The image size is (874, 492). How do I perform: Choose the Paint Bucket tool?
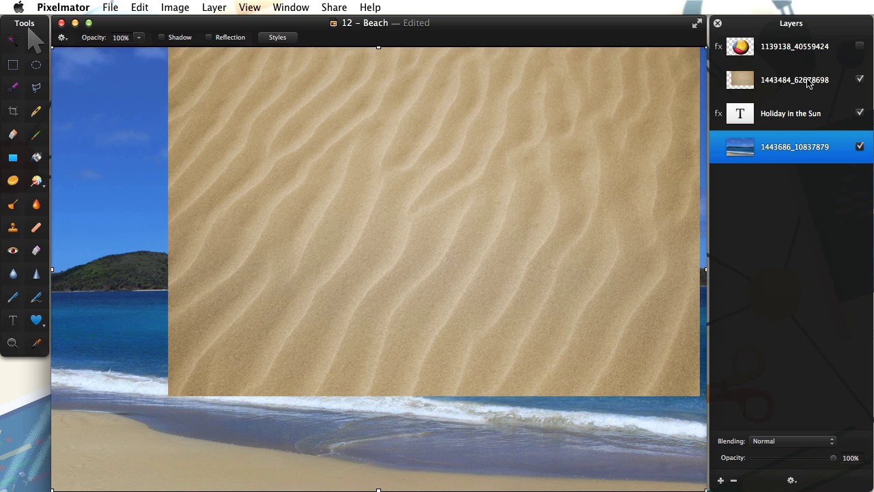click(x=36, y=158)
